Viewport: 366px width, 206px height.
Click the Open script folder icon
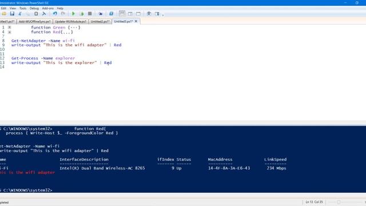click(4, 14)
